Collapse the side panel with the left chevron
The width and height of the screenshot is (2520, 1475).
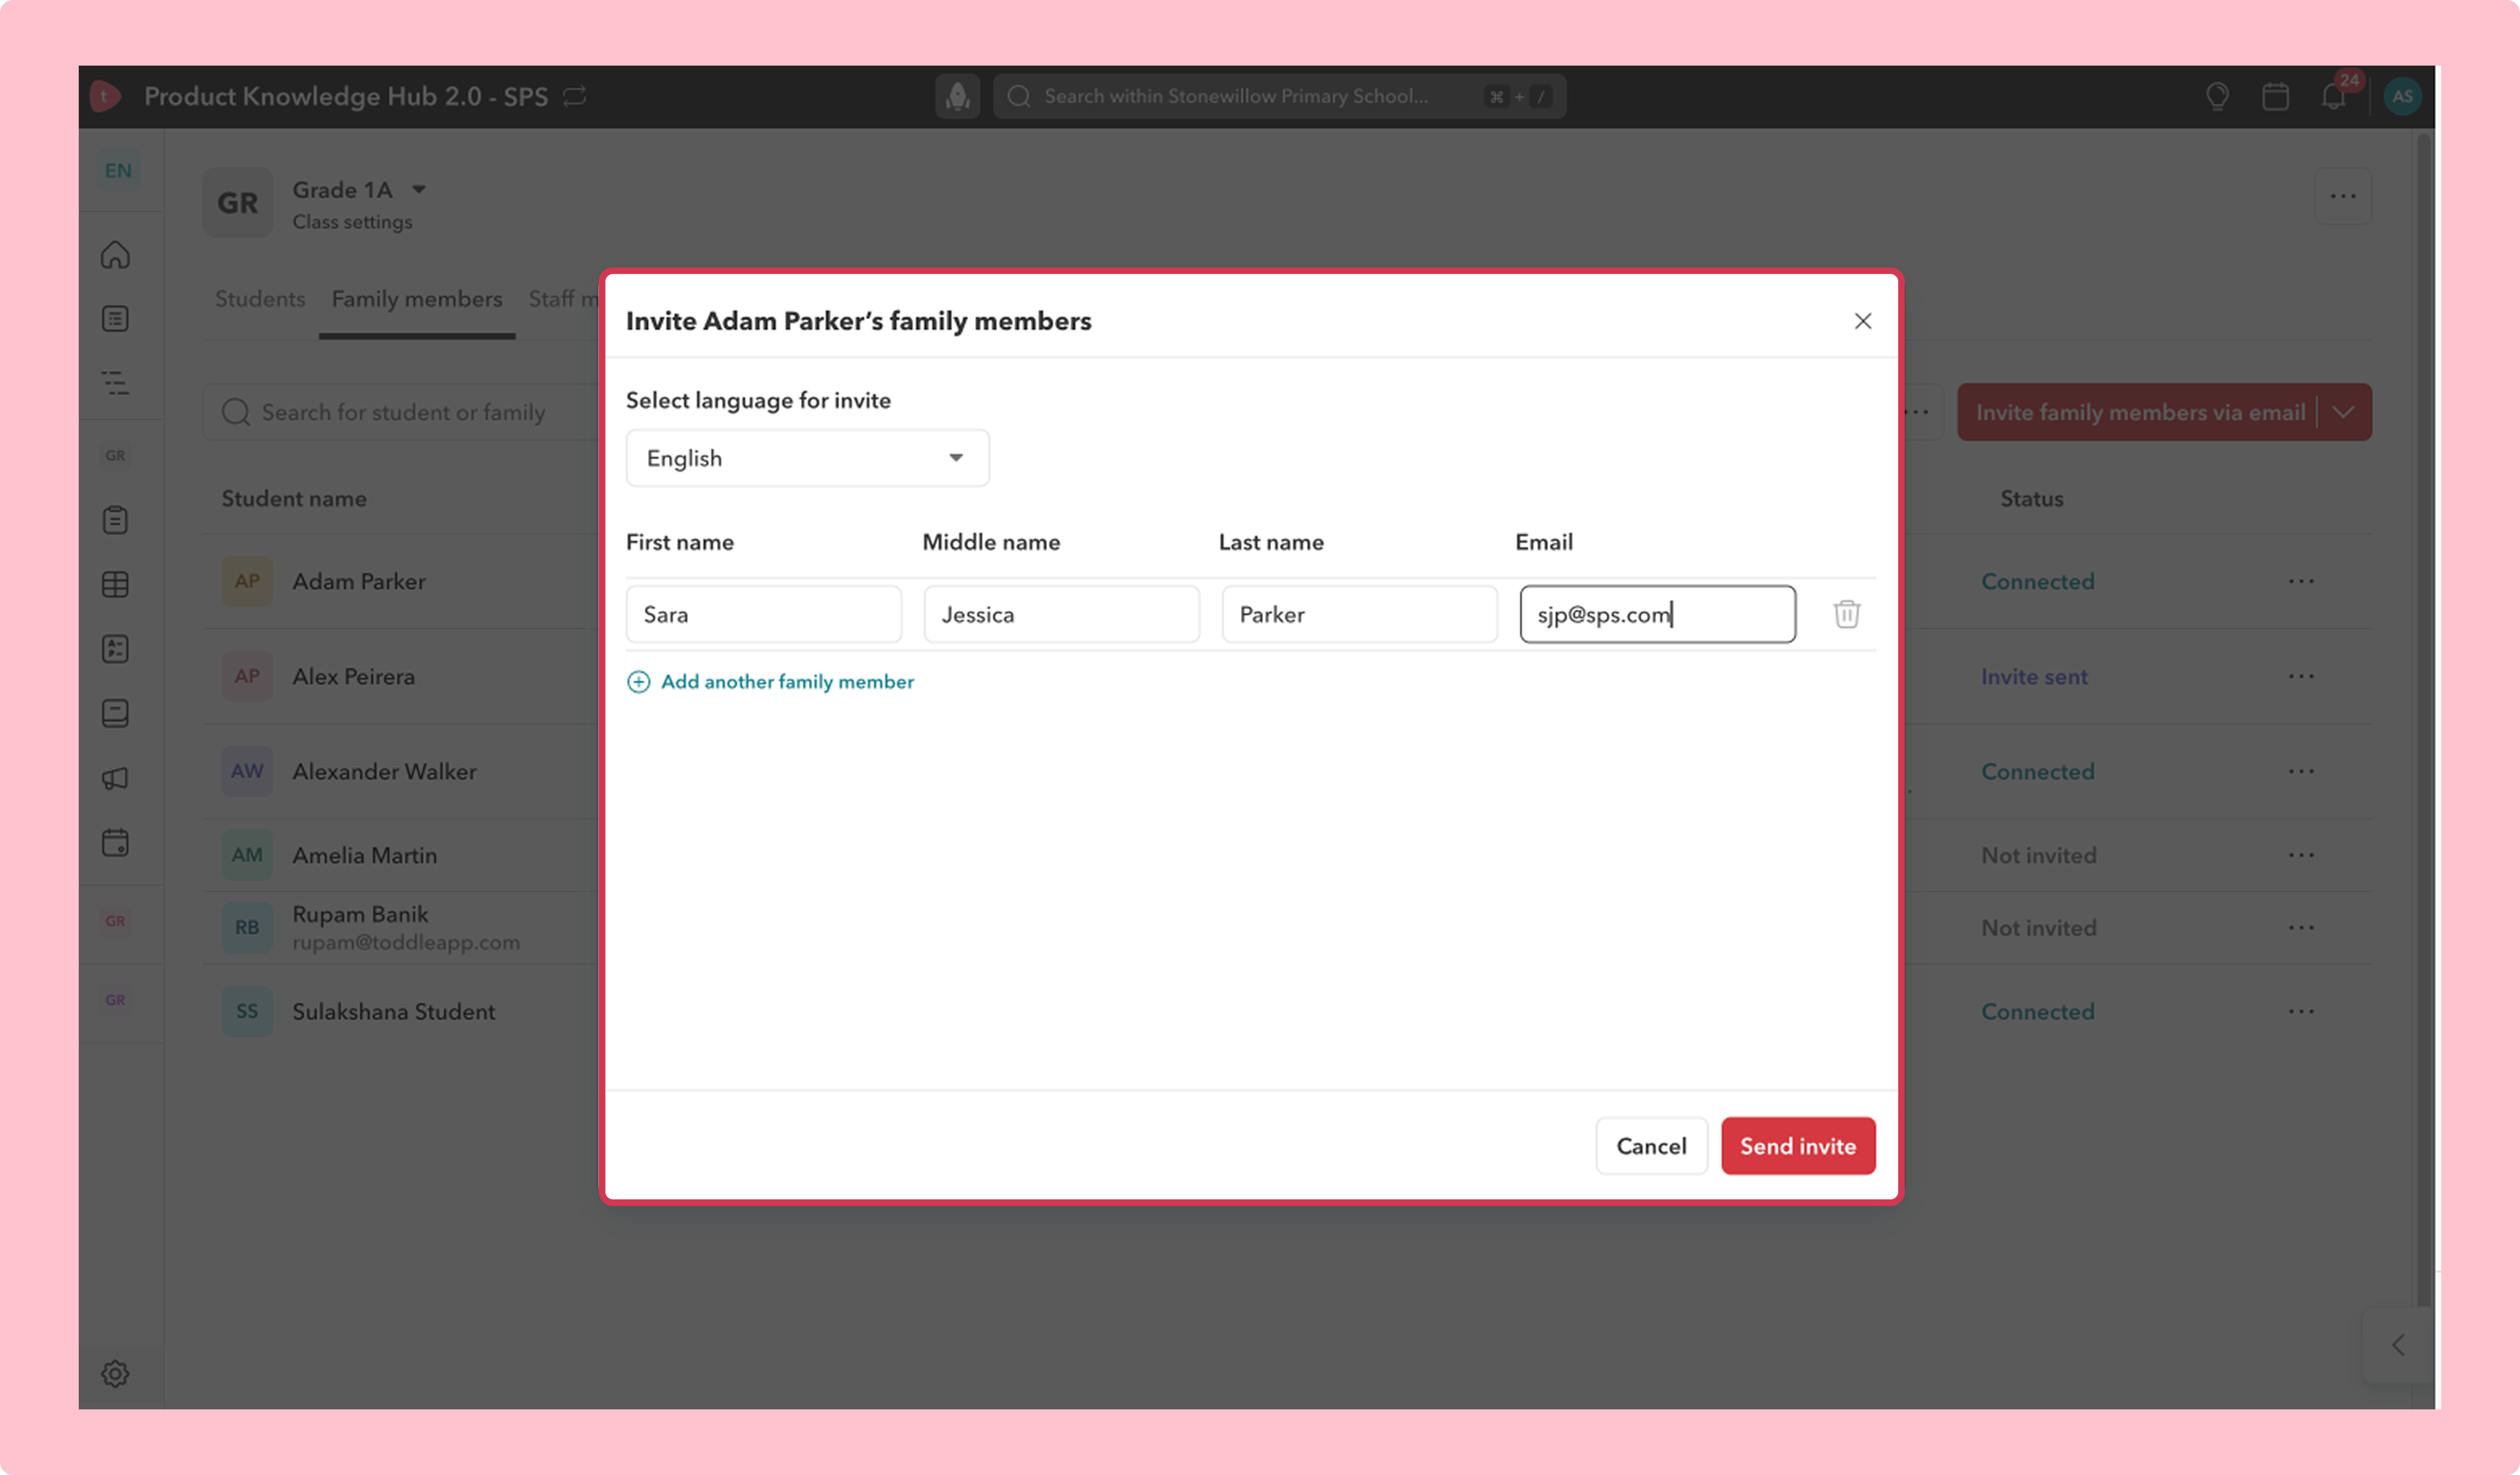[x=2398, y=1345]
